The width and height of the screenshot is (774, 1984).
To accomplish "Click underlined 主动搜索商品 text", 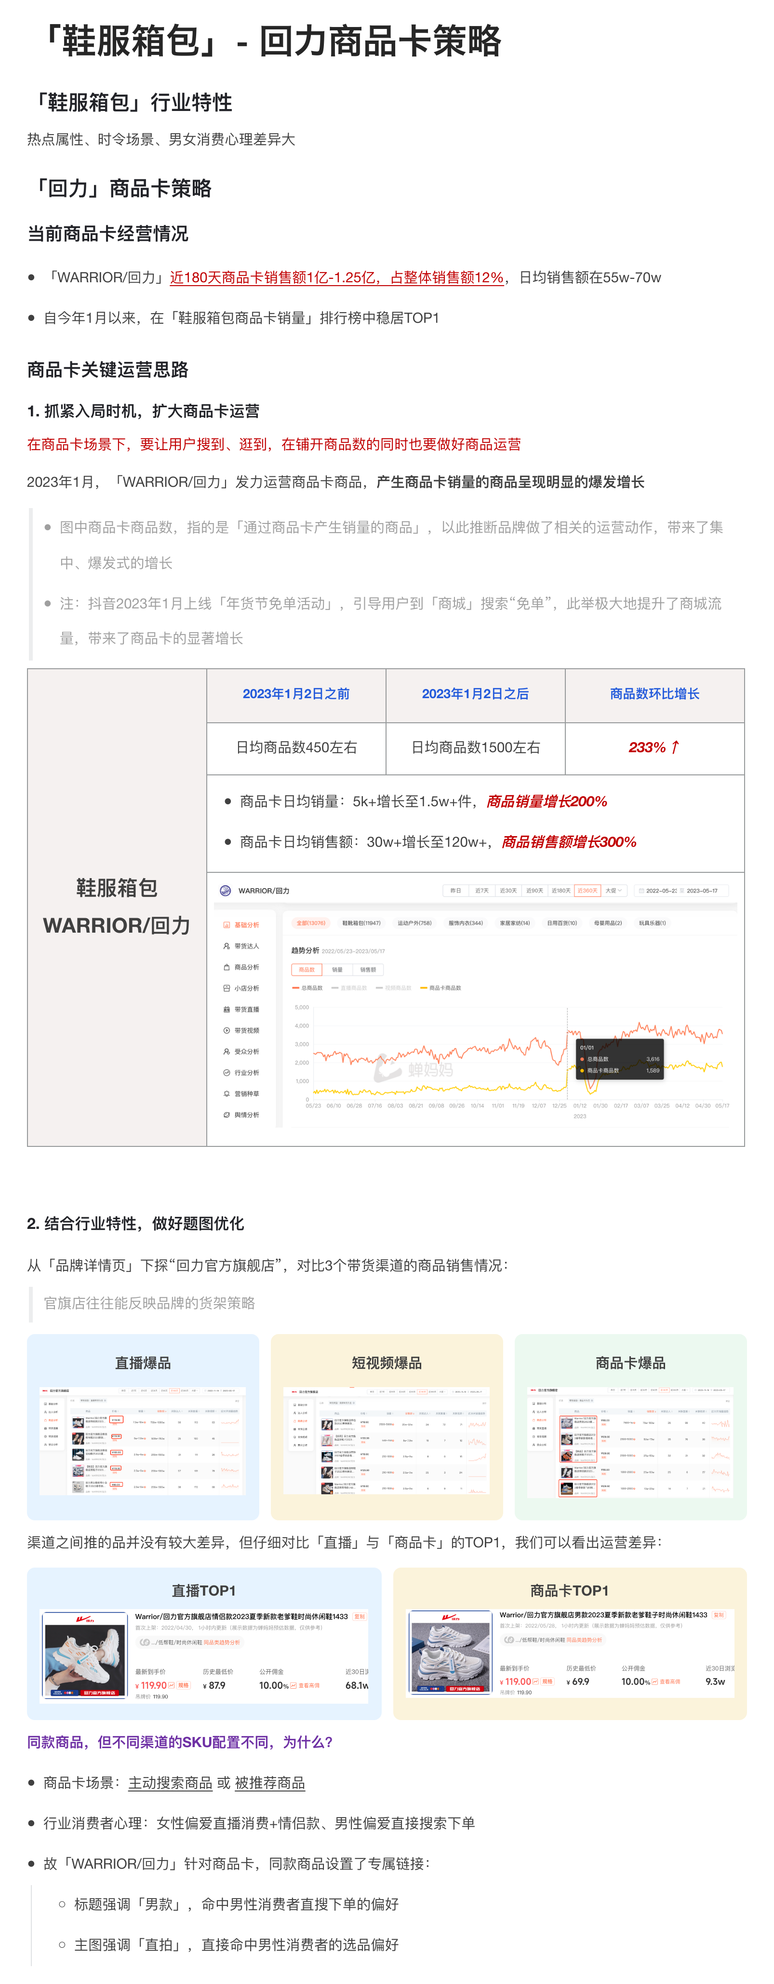I will 170,1783.
